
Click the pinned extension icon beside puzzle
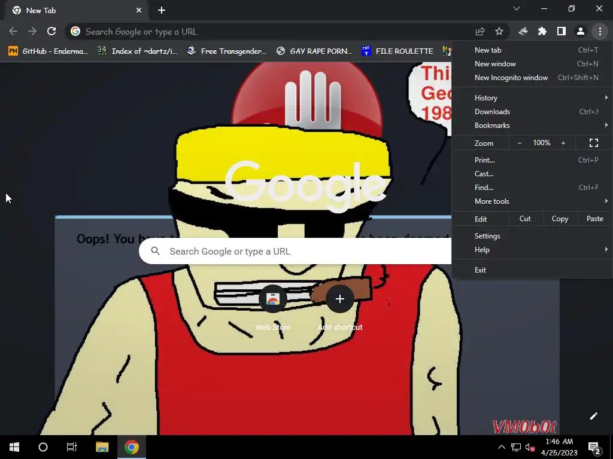(x=523, y=31)
